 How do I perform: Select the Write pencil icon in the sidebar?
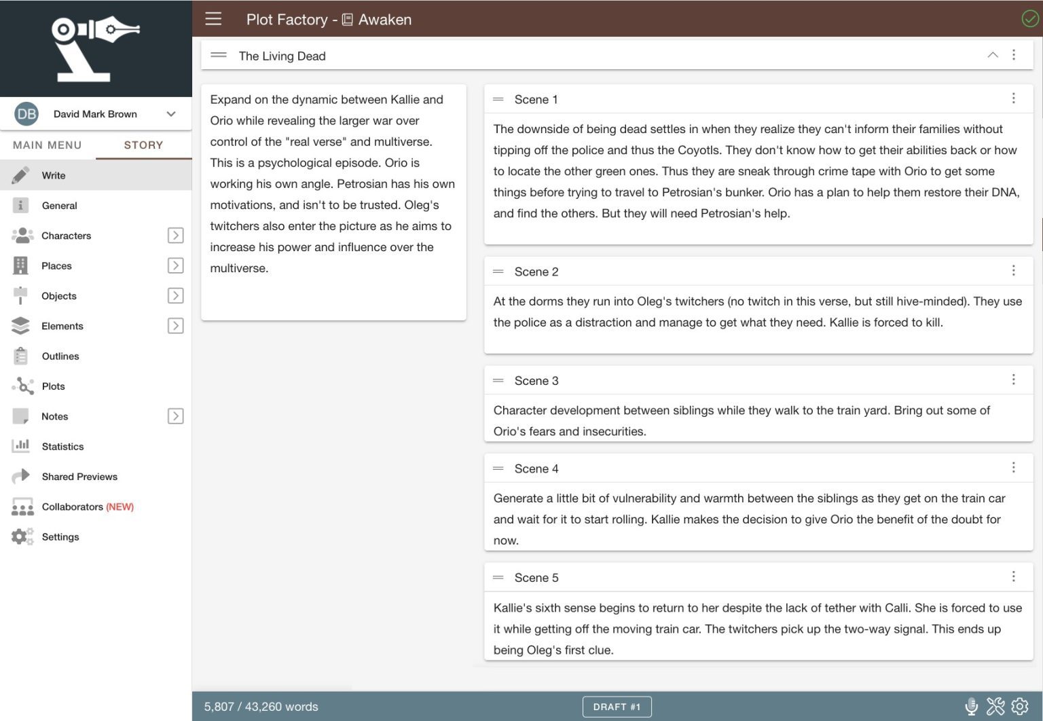[21, 174]
